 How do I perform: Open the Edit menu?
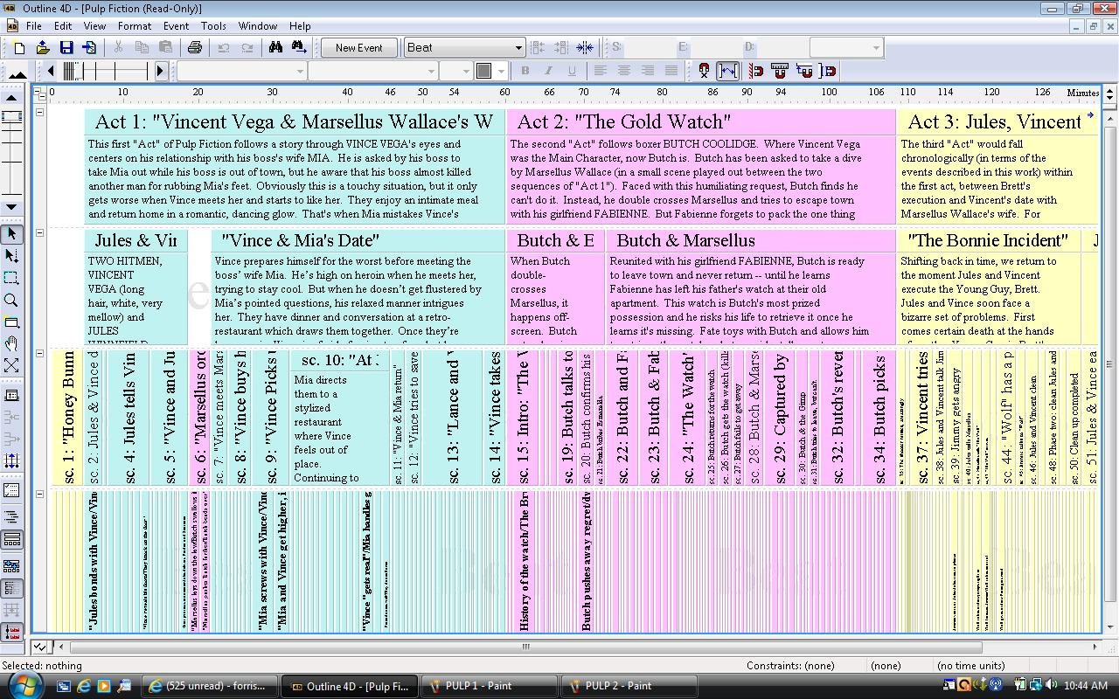coord(63,26)
